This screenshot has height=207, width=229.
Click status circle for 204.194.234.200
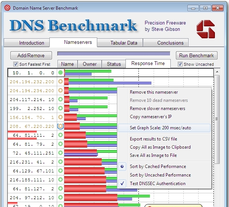click(x=60, y=90)
